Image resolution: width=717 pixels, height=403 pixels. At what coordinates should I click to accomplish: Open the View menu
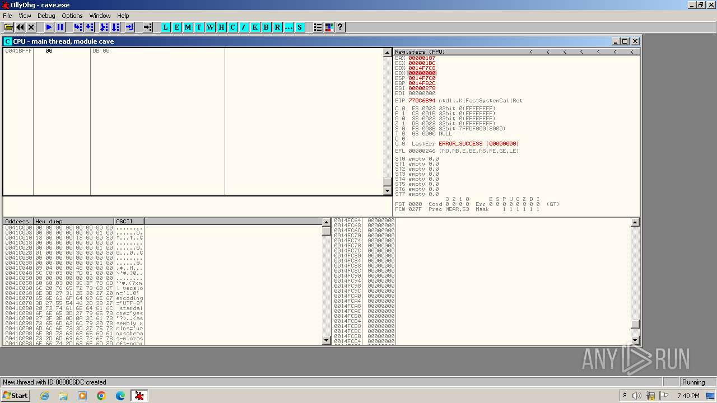(25, 16)
